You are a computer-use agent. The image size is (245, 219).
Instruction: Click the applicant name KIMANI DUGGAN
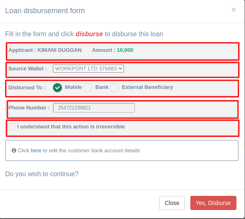click(x=60, y=50)
